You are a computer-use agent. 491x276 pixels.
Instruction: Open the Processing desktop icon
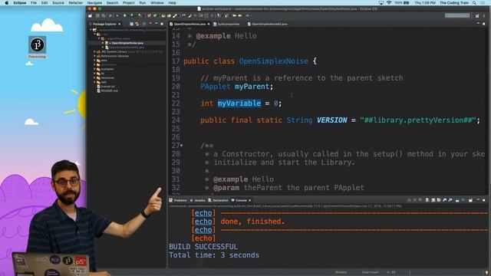click(38, 48)
